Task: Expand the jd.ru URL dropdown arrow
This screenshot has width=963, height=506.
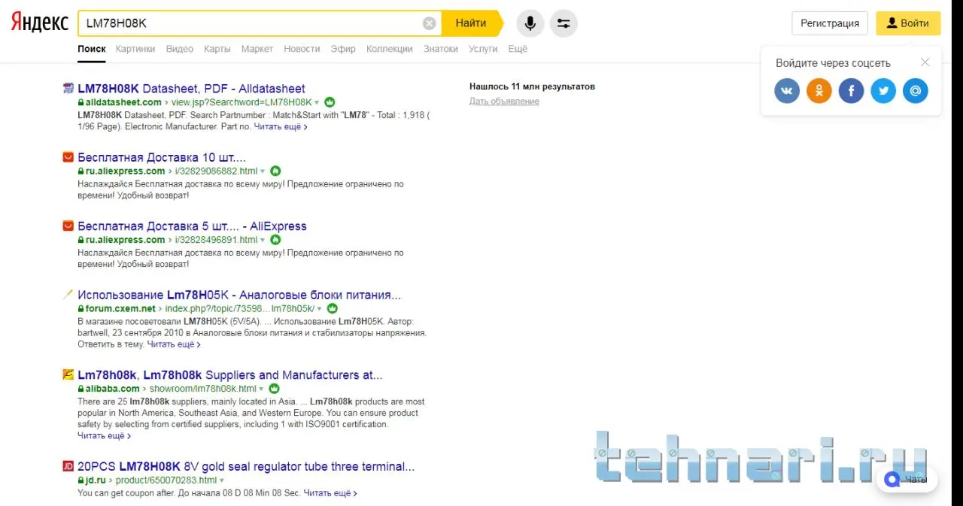Action: [x=222, y=480]
